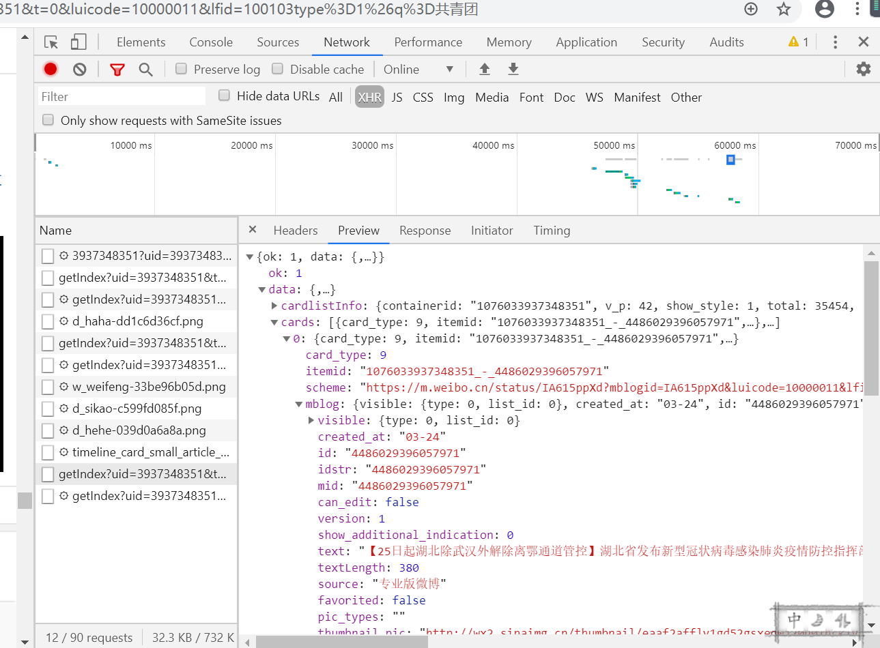Clear the network log icon
Screen dimensions: 880x648
[80, 70]
